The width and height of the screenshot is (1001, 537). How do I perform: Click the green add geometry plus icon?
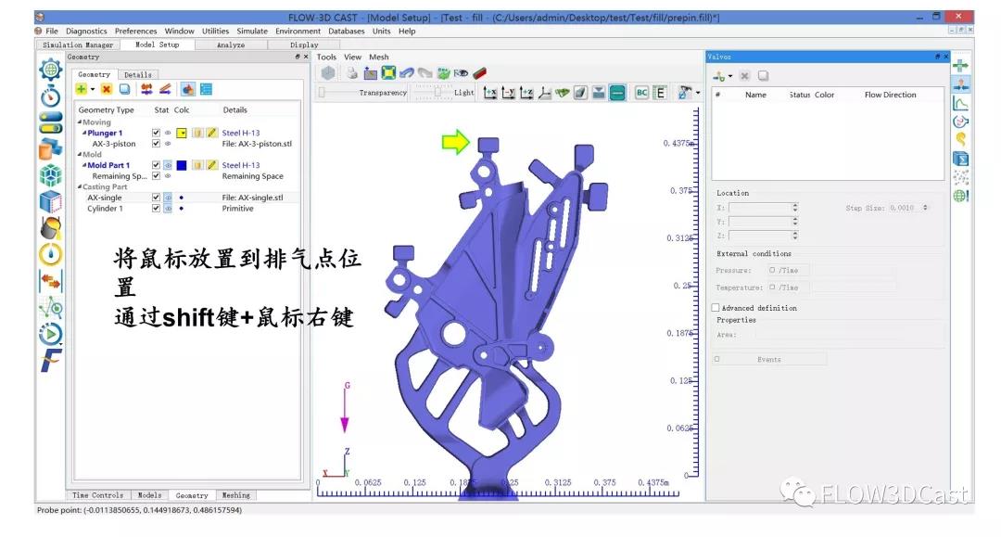pos(82,89)
